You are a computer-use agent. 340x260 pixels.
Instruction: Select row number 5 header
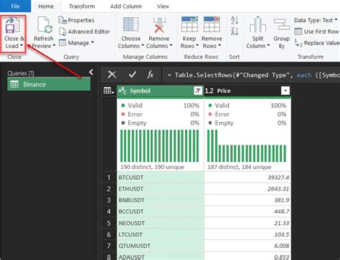[x=109, y=223]
